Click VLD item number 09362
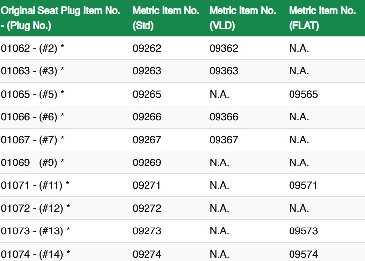Image resolution: width=365 pixels, height=261 pixels. click(x=223, y=48)
